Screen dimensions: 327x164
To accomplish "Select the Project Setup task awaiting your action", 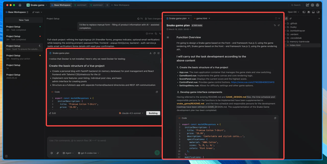I will pyautogui.click(x=24, y=57).
